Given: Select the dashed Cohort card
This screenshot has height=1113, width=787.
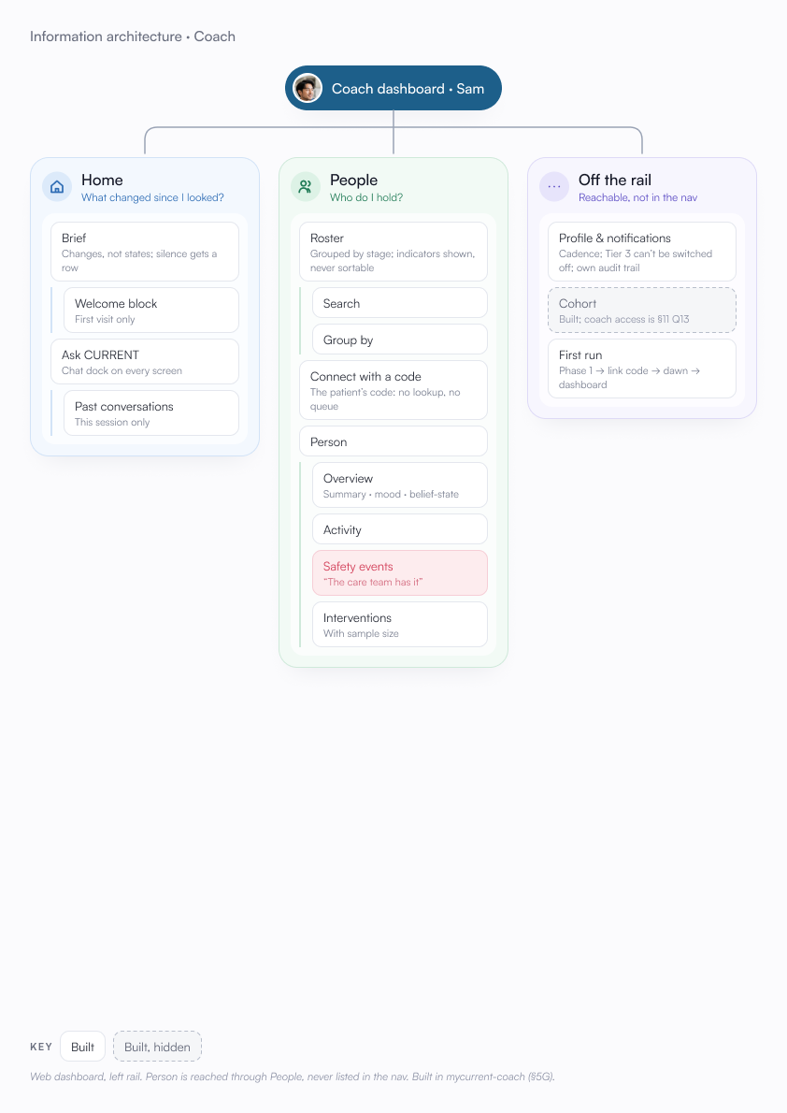Looking at the screenshot, I should [x=641, y=311].
